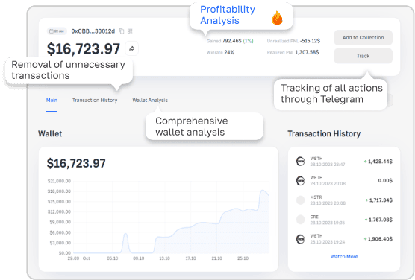
Task: Click the Track button
Action: [363, 56]
